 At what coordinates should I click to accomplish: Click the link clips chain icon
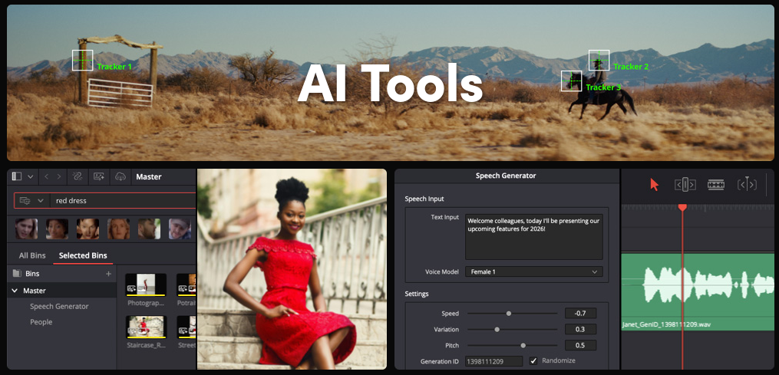(x=77, y=176)
